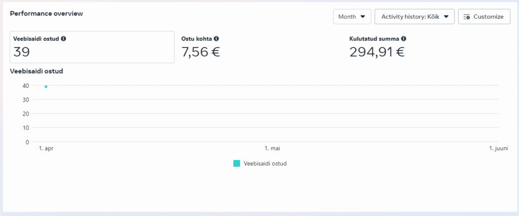Click info icon next to Kulutatud summa
Screen dimensions: 519x216
coord(404,38)
